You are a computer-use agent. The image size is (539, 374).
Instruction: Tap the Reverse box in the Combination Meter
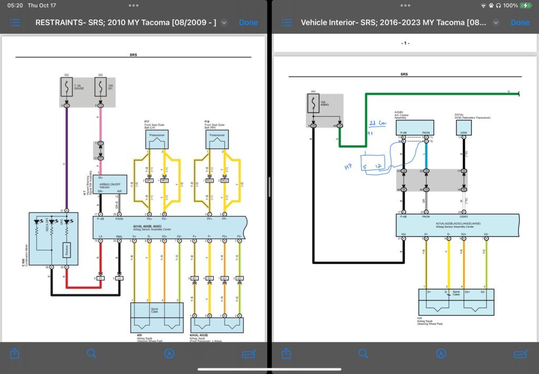[67, 250]
